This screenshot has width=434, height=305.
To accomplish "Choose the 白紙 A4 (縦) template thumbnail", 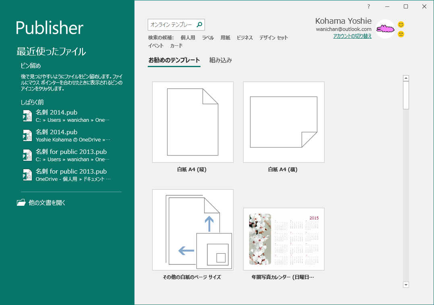I will point(192,122).
